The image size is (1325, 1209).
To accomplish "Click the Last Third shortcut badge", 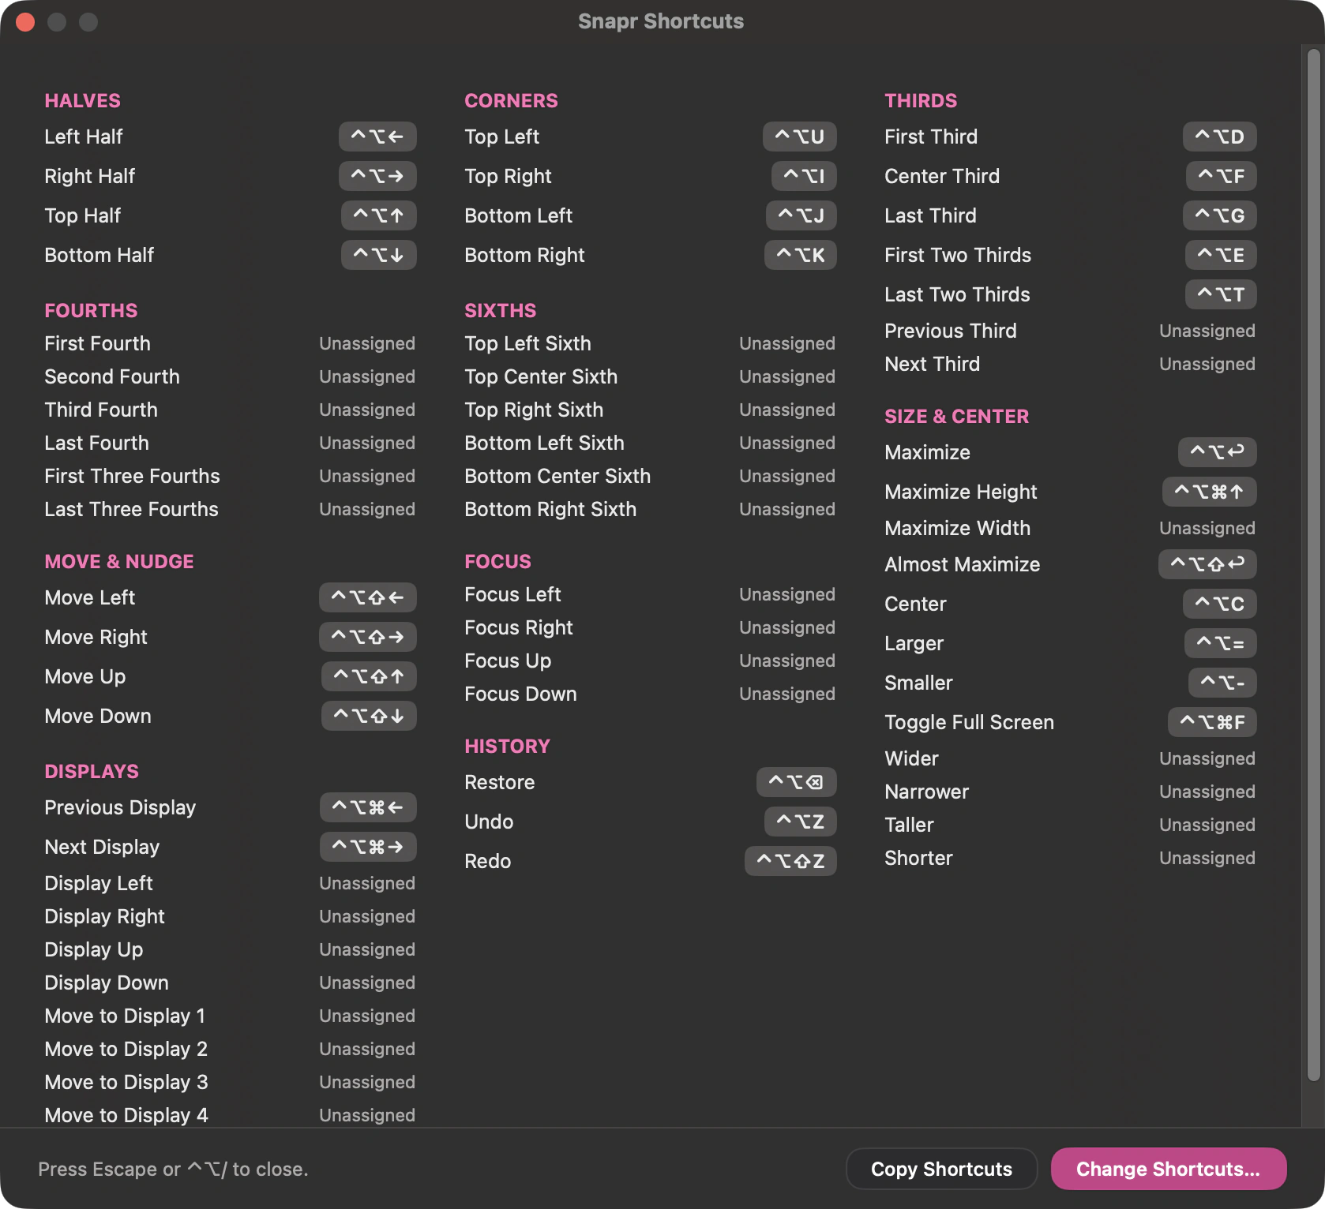I will [1219, 215].
